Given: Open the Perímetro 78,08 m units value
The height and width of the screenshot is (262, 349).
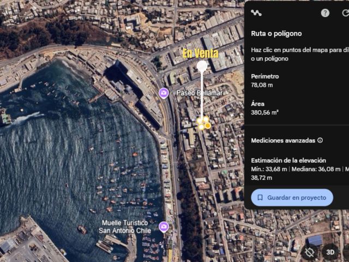Looking at the screenshot, I should [x=262, y=85].
